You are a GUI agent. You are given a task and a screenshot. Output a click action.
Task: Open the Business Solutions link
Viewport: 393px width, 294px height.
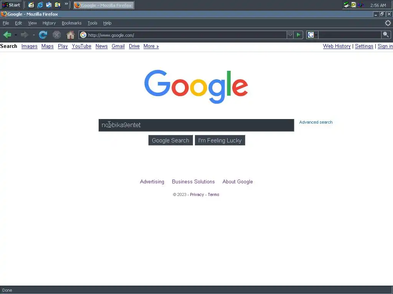coord(193,182)
